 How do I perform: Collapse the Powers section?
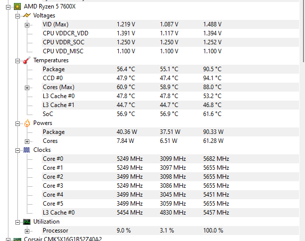point(18,123)
